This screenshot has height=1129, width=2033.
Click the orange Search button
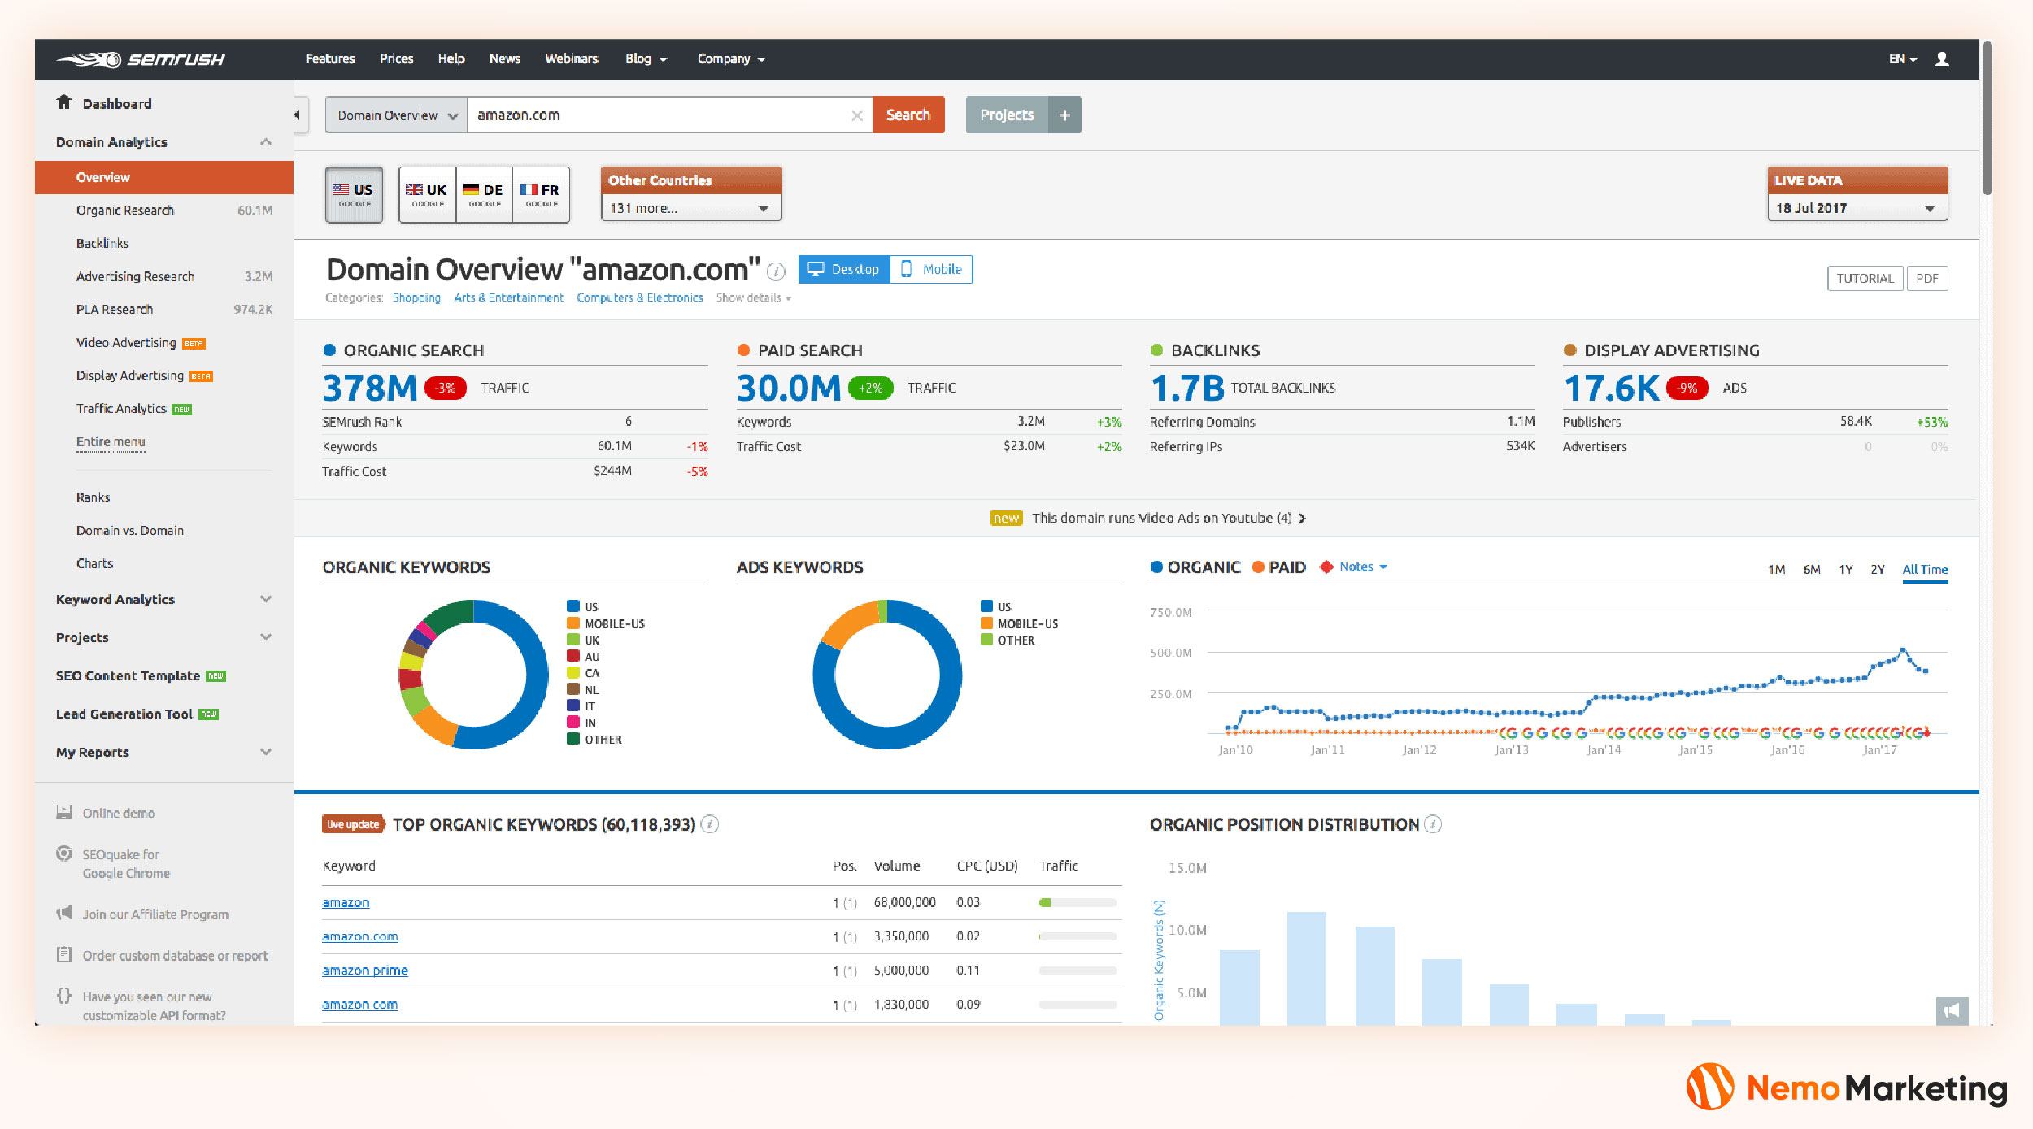pos(908,115)
